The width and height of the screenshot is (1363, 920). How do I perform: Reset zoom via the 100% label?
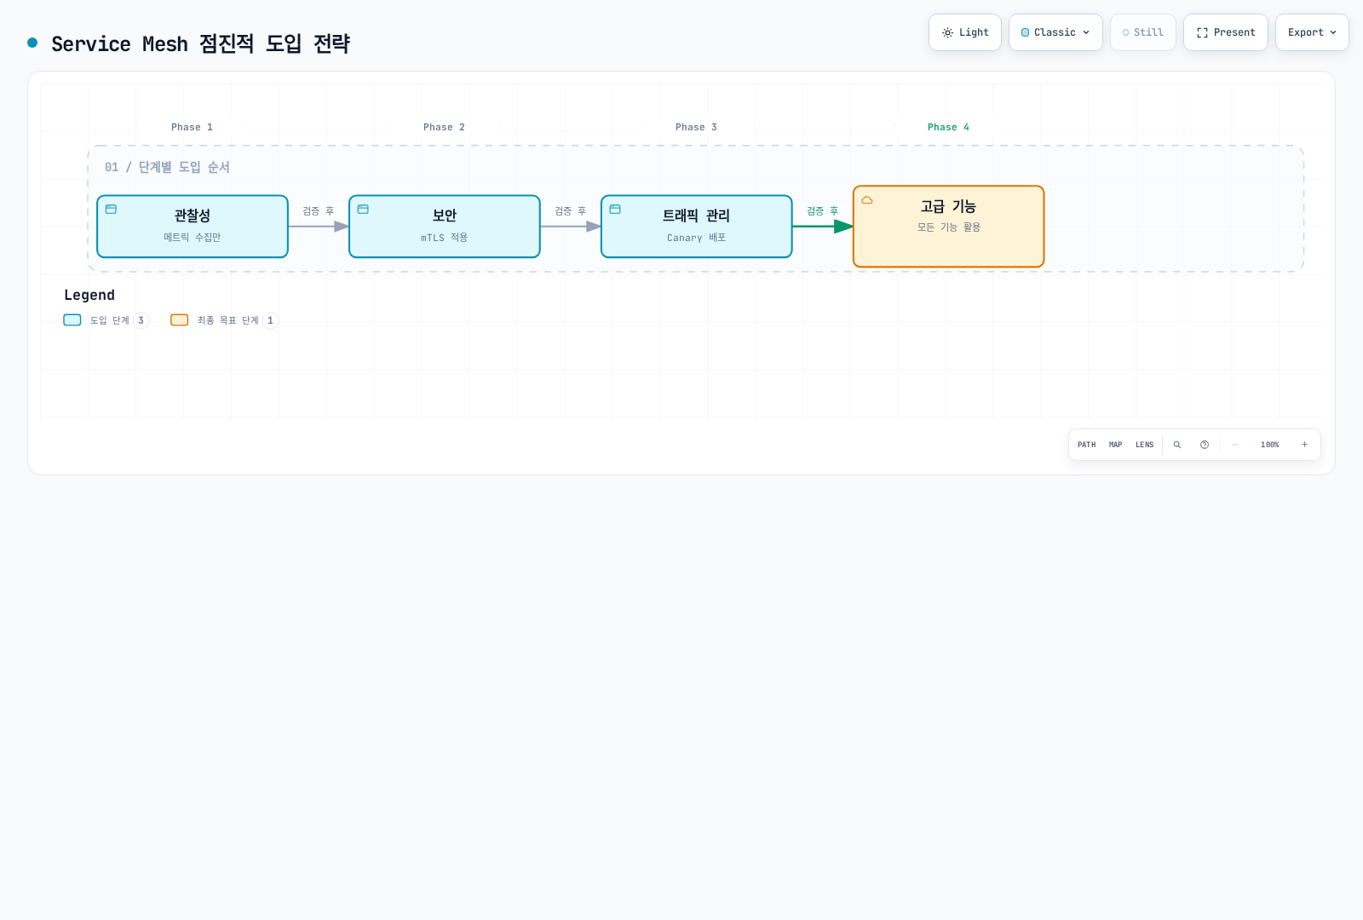coord(1270,445)
